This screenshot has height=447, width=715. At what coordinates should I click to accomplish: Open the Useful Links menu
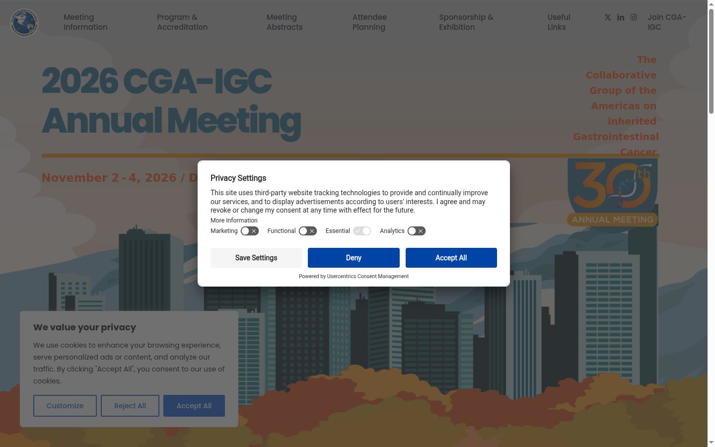click(559, 22)
